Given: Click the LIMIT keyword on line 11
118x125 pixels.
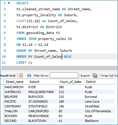Looking at the screenshot, I should [22, 63].
